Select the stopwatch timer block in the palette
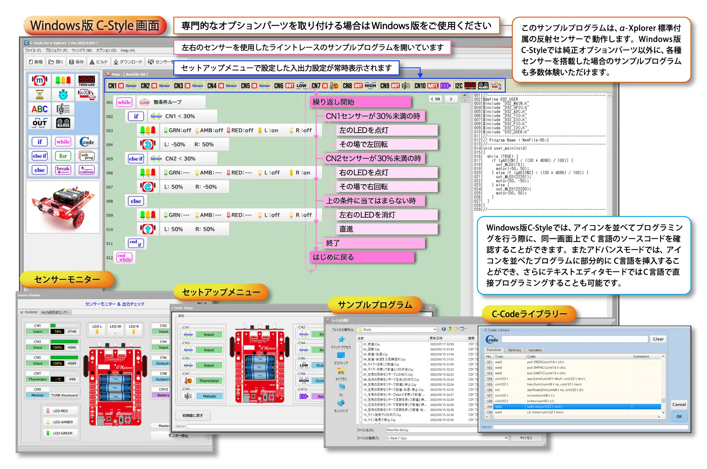 point(63,94)
